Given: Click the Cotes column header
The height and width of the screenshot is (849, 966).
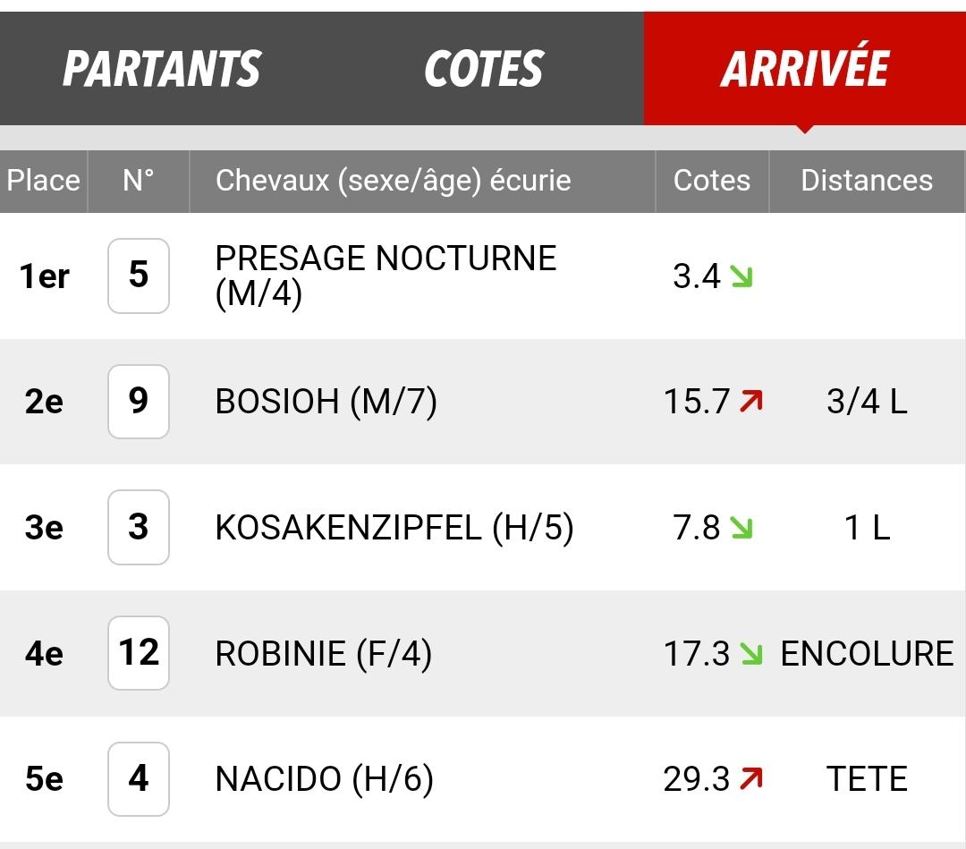Looking at the screenshot, I should (x=712, y=181).
